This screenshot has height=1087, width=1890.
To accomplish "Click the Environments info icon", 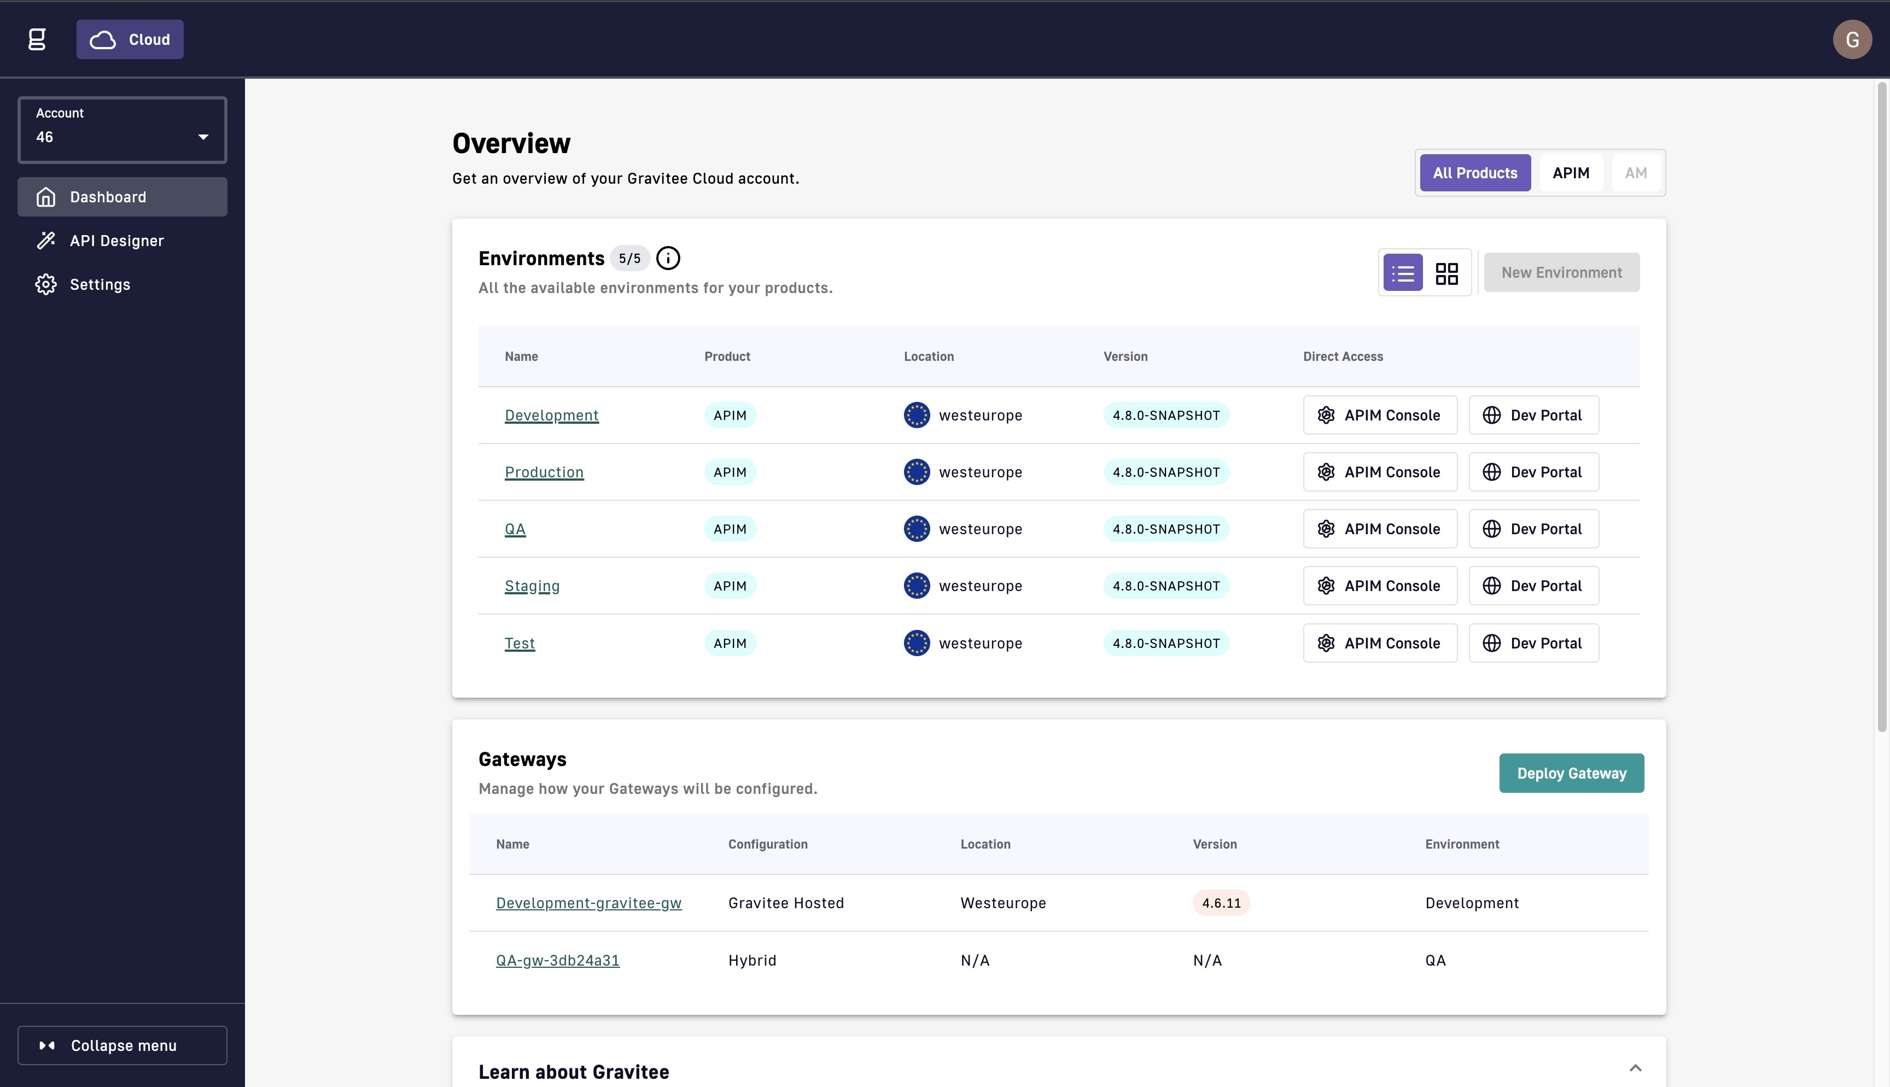I will [668, 258].
